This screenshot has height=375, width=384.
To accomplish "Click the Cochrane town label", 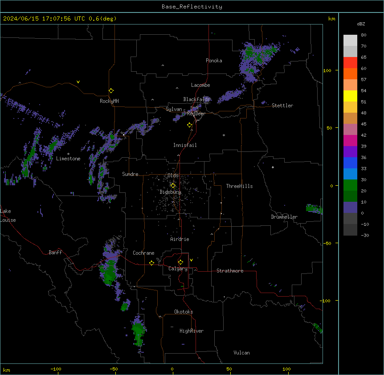I will click(x=143, y=253).
